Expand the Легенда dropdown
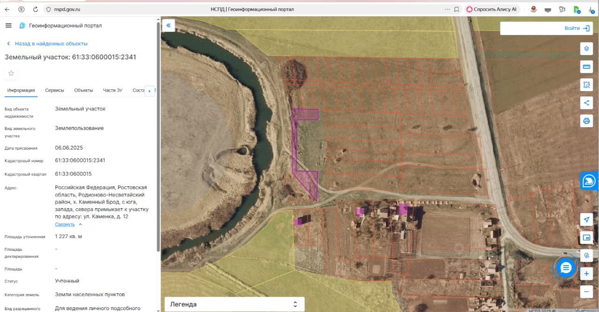599x312 pixels. coord(234,304)
